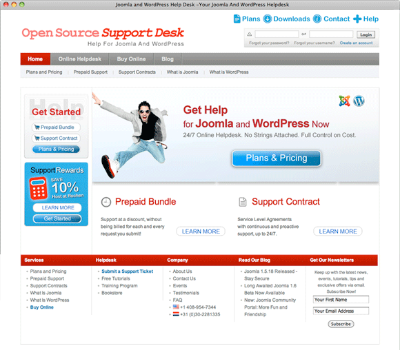The image size is (400, 350).
Task: Open Submit a Support Ticket link
Action: (x=128, y=271)
